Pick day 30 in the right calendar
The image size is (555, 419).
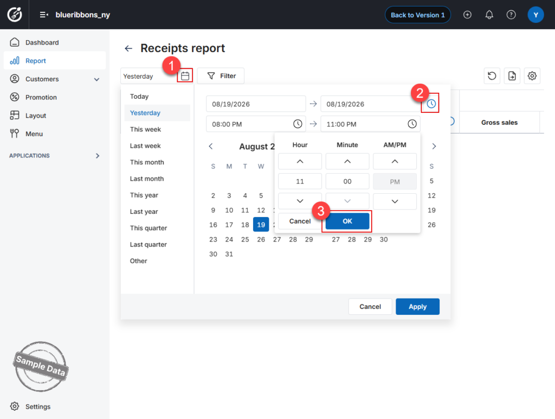point(384,239)
